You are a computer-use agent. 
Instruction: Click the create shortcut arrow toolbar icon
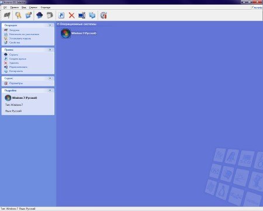[x=61, y=15]
